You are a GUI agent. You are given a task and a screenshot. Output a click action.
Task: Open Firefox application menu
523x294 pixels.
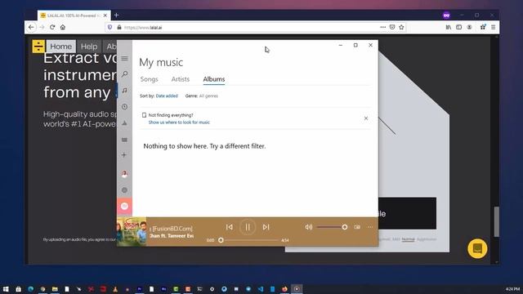pyautogui.click(x=494, y=27)
